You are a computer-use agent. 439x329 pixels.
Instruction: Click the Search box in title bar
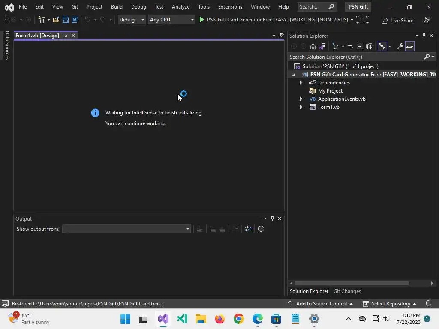click(317, 7)
